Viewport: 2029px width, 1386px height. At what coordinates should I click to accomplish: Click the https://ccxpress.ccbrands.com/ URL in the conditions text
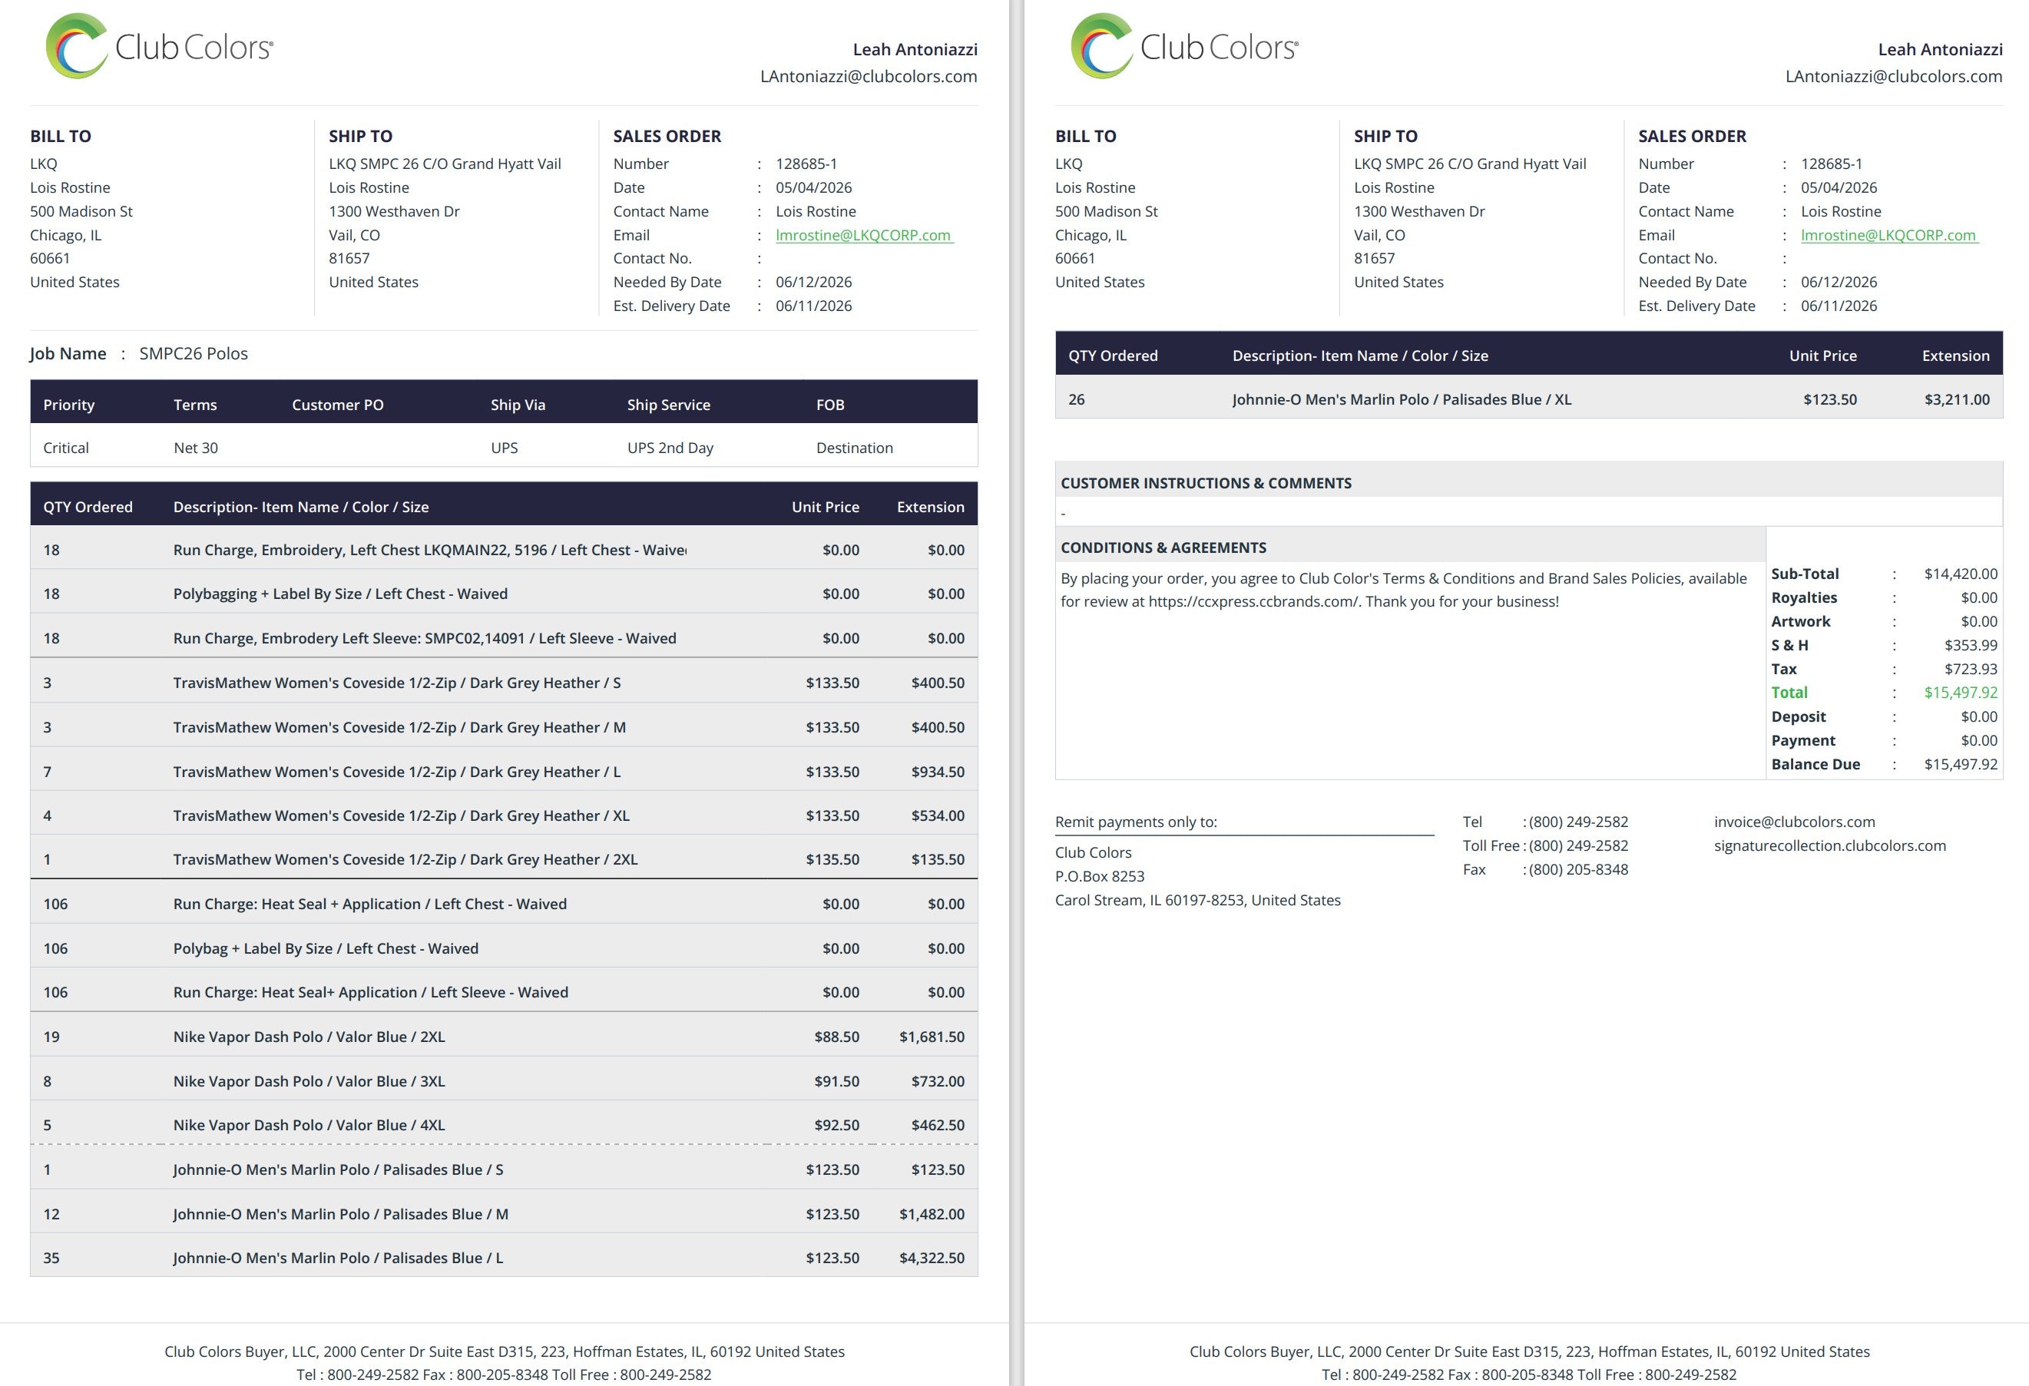[1253, 601]
